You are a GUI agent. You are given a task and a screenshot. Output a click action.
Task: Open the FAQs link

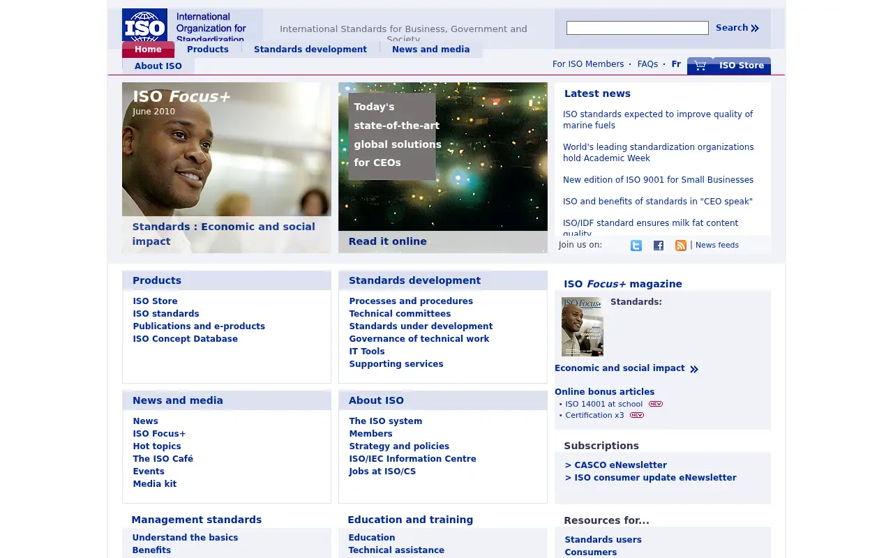[x=647, y=64]
